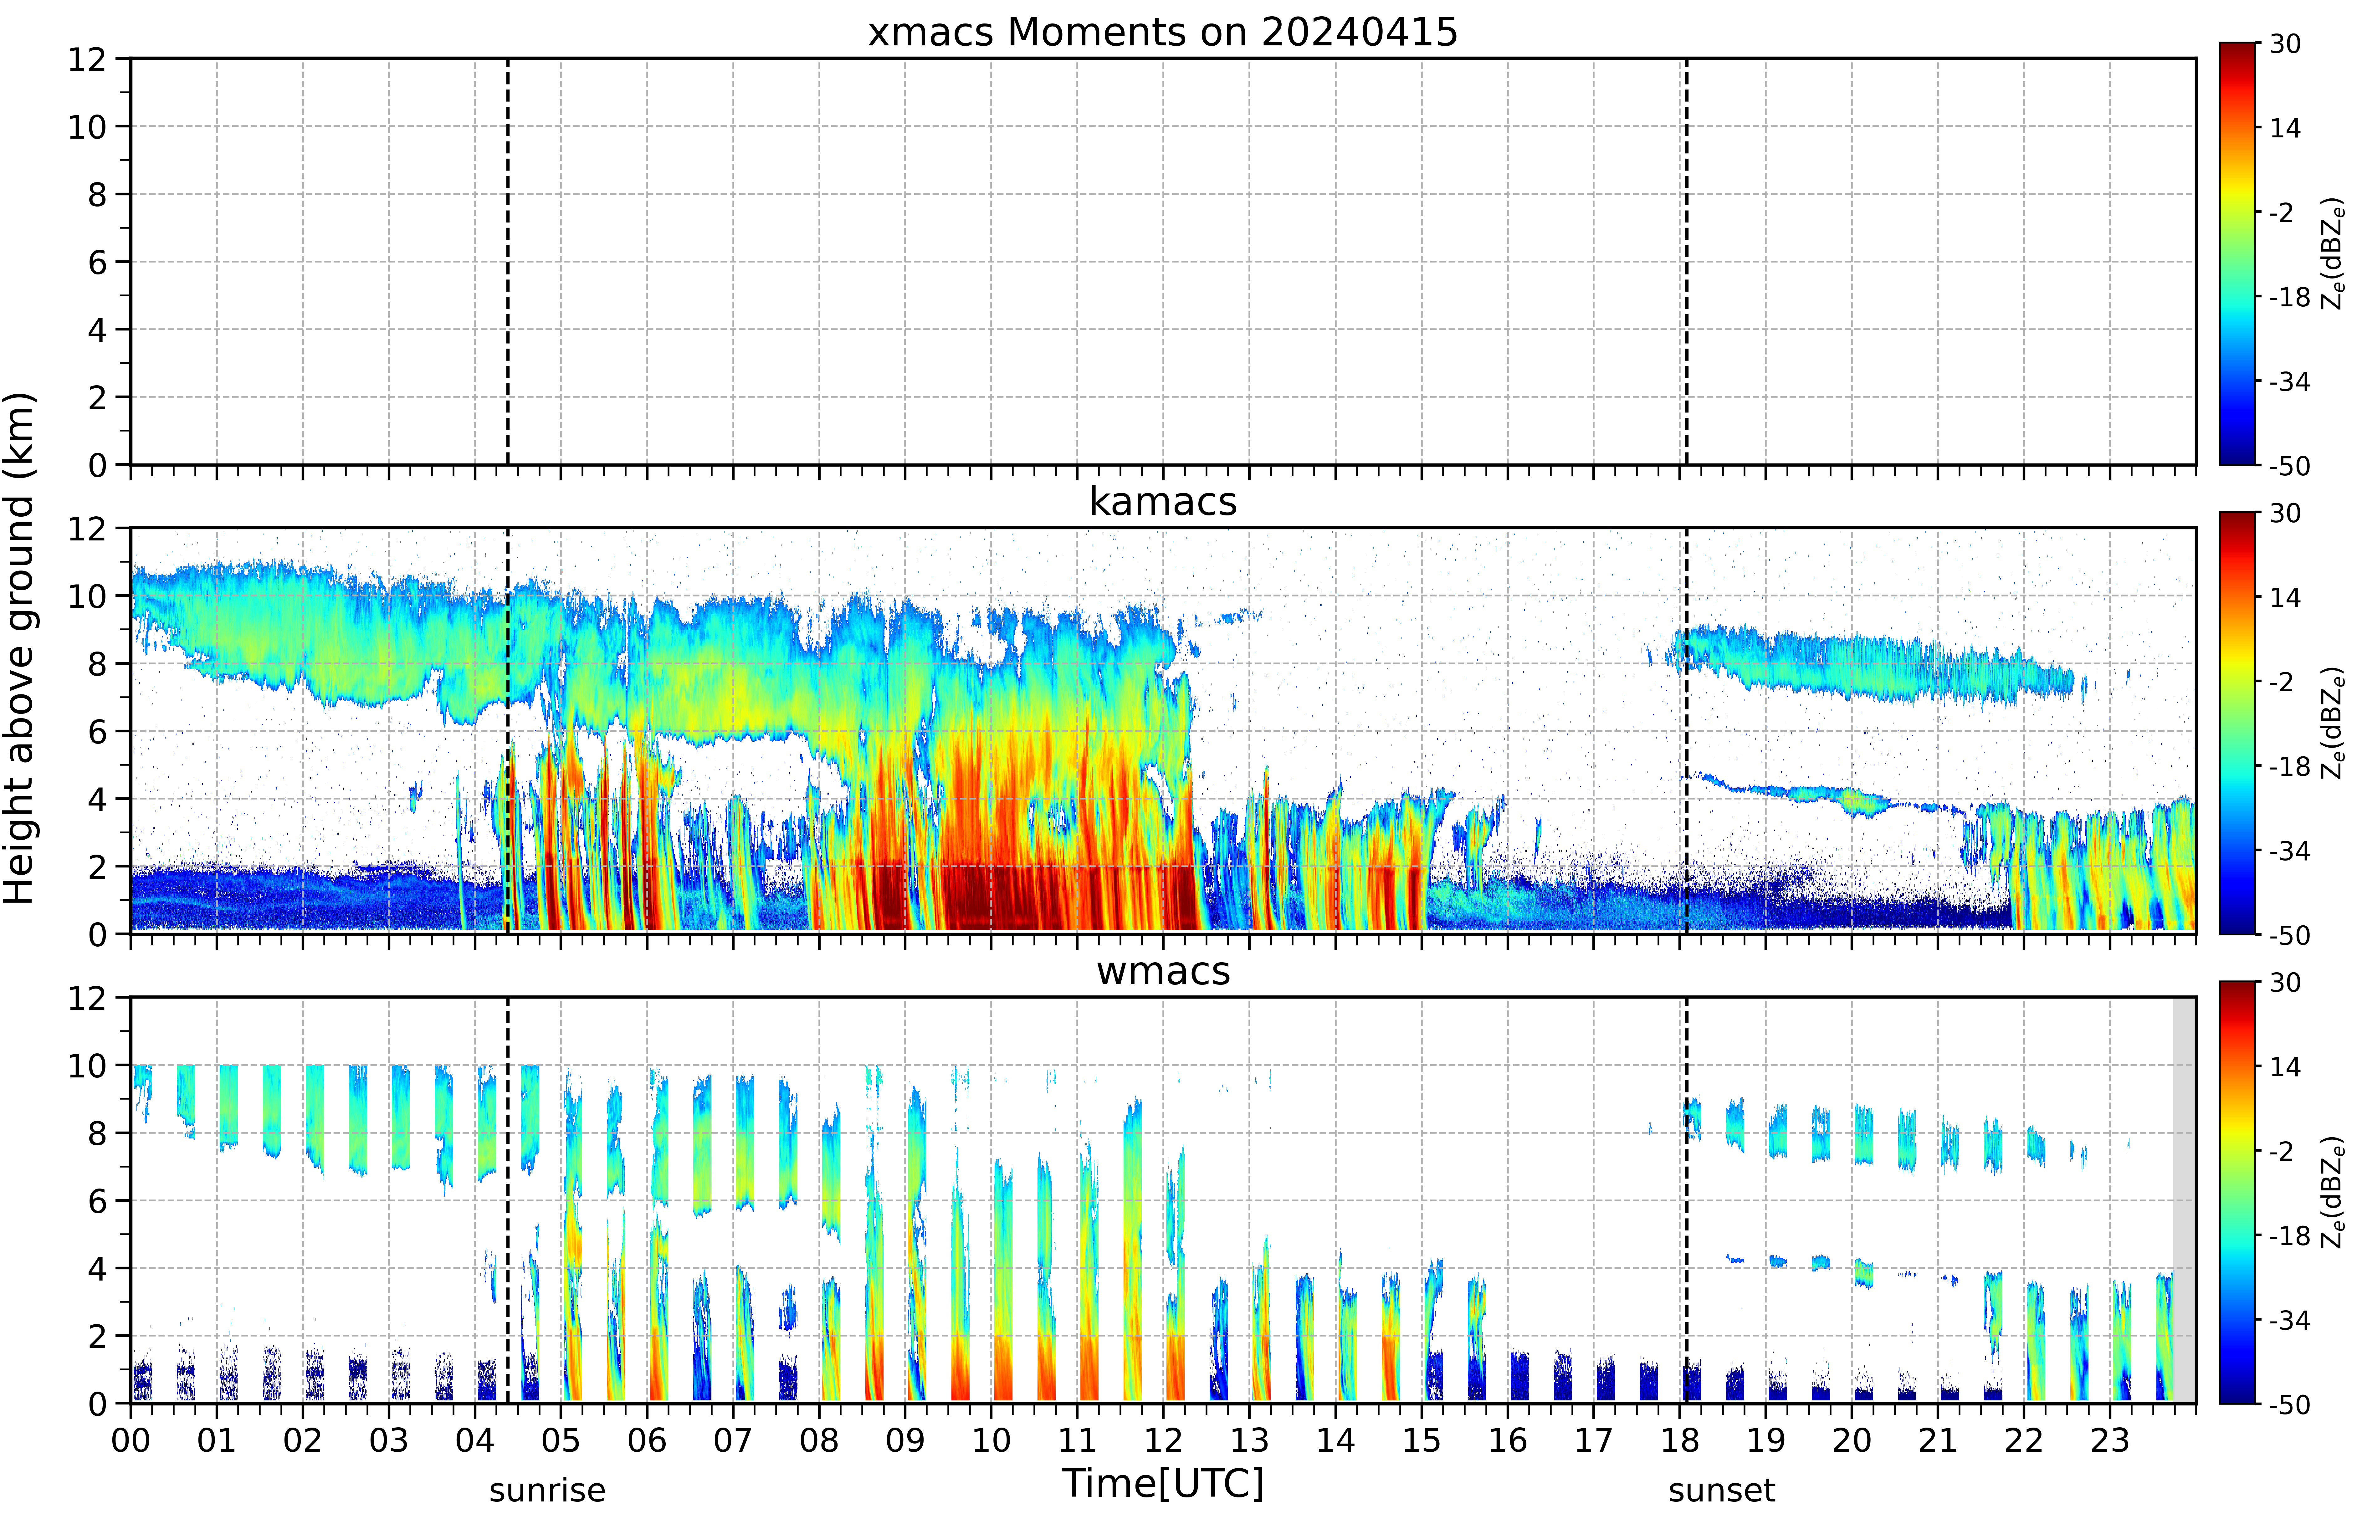This screenshot has width=2362, height=1524.
Task: Click the "sunset" label below the x-axis
Action: click(1722, 1490)
